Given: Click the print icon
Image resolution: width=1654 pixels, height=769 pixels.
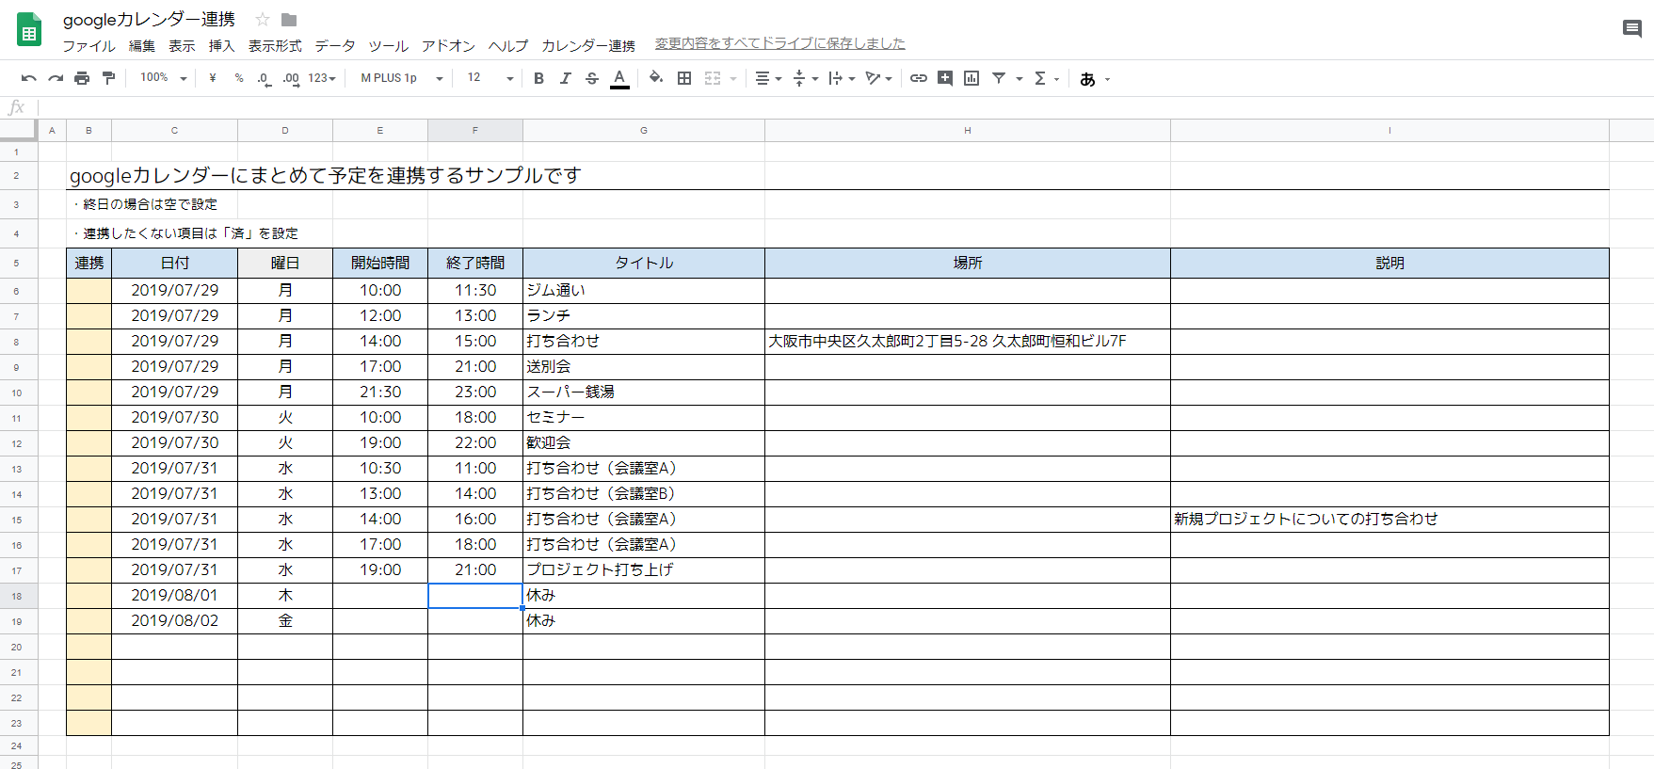Looking at the screenshot, I should coord(82,78).
